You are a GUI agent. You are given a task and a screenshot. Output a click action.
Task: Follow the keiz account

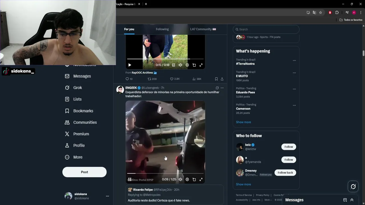(289, 147)
